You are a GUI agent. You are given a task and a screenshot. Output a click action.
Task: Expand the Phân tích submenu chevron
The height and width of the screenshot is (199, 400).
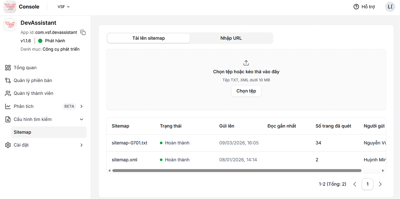pos(82,106)
